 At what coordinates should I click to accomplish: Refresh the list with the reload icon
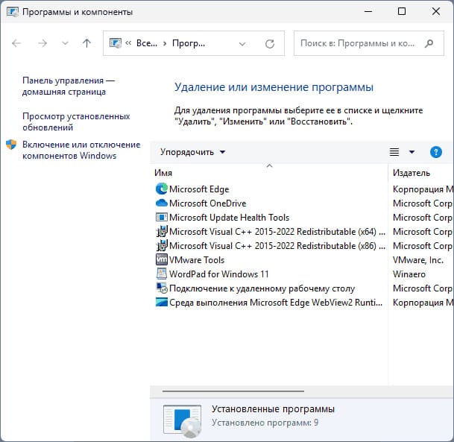270,44
